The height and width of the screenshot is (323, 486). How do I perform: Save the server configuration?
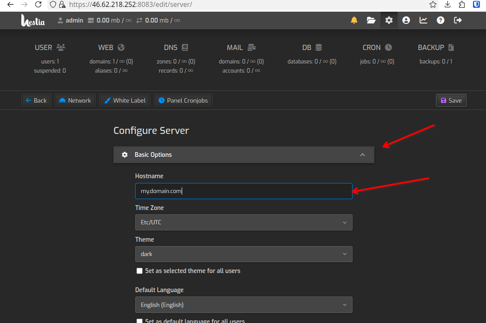coord(451,100)
